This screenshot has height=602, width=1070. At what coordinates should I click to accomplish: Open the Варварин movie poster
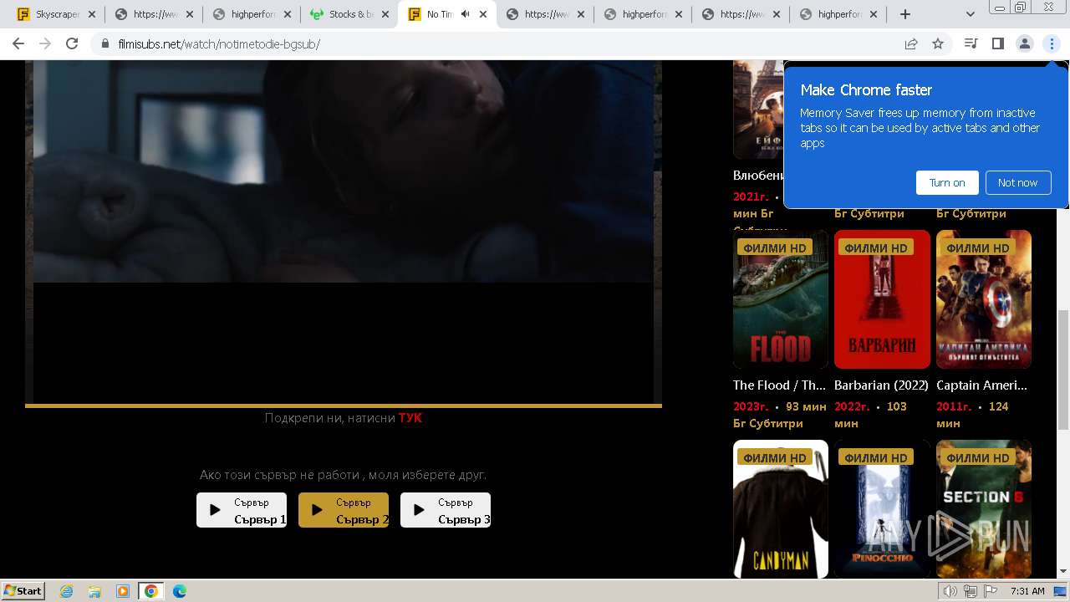[882, 299]
